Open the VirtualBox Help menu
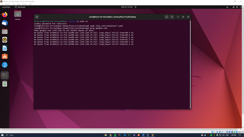244x137 pixels. pyautogui.click(x=30, y=4)
